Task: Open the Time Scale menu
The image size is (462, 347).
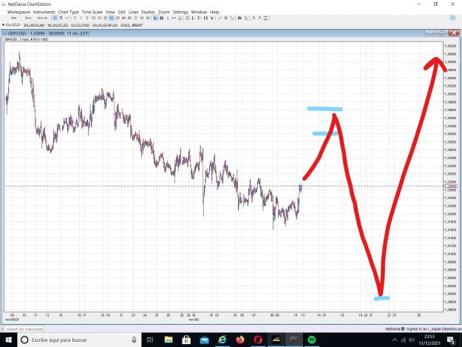Action: (x=92, y=12)
